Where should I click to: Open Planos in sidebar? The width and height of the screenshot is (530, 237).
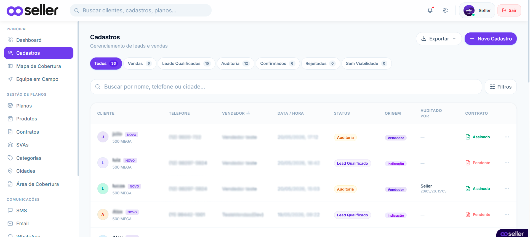pyautogui.click(x=39, y=106)
